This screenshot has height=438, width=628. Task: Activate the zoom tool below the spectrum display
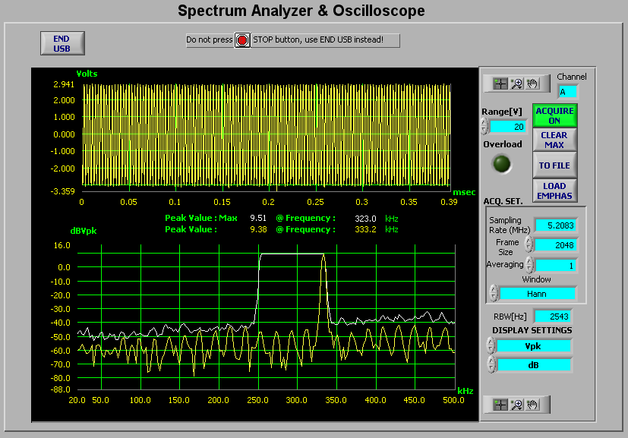pos(516,405)
